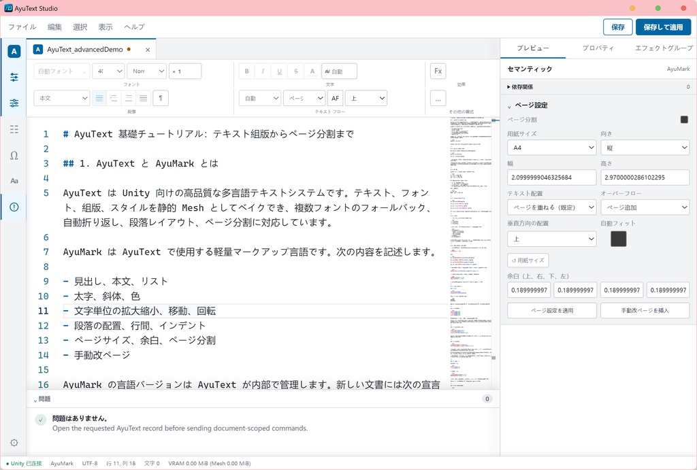Viewport: 697px width, 470px height.
Task: Click the 幅 width input field
Action: pos(551,178)
